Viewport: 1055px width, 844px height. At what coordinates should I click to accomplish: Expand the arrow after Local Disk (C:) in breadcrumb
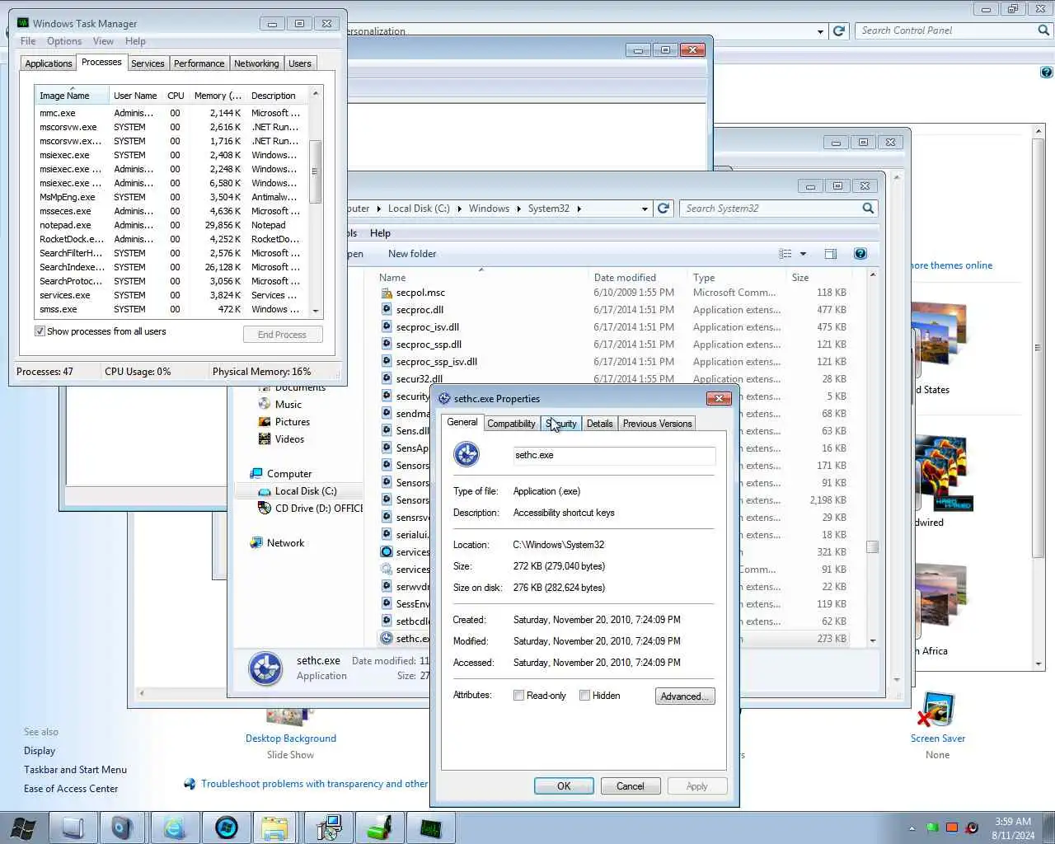coord(459,209)
